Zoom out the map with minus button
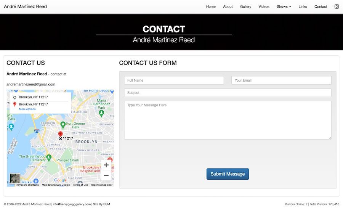343x209 pixels. pos(106,175)
